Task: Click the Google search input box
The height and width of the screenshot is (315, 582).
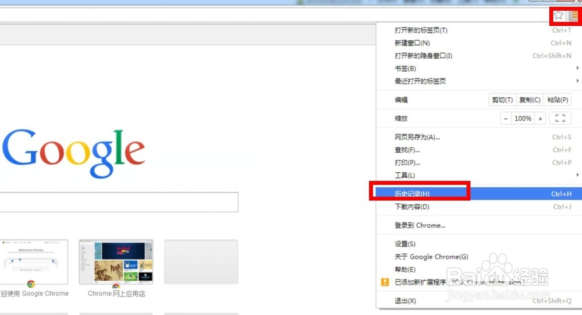Action: point(119,202)
